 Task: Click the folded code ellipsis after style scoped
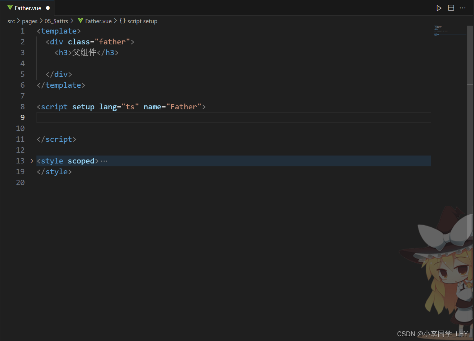pos(104,161)
